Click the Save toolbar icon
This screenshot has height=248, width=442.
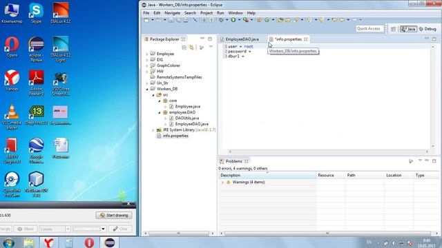(x=171, y=20)
